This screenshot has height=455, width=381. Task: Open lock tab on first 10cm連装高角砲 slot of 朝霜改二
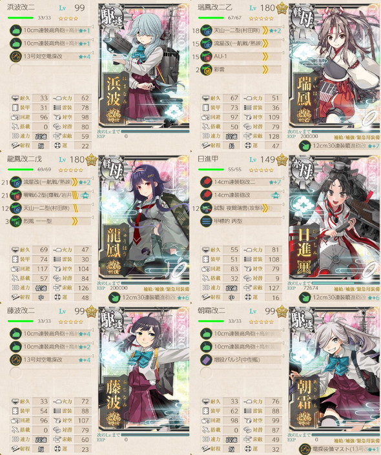click(x=283, y=329)
